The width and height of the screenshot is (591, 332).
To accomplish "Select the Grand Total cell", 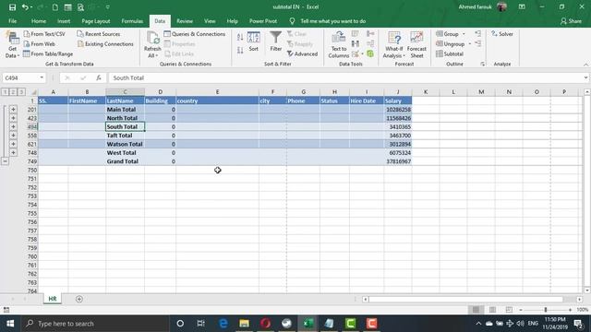I will pos(126,161).
